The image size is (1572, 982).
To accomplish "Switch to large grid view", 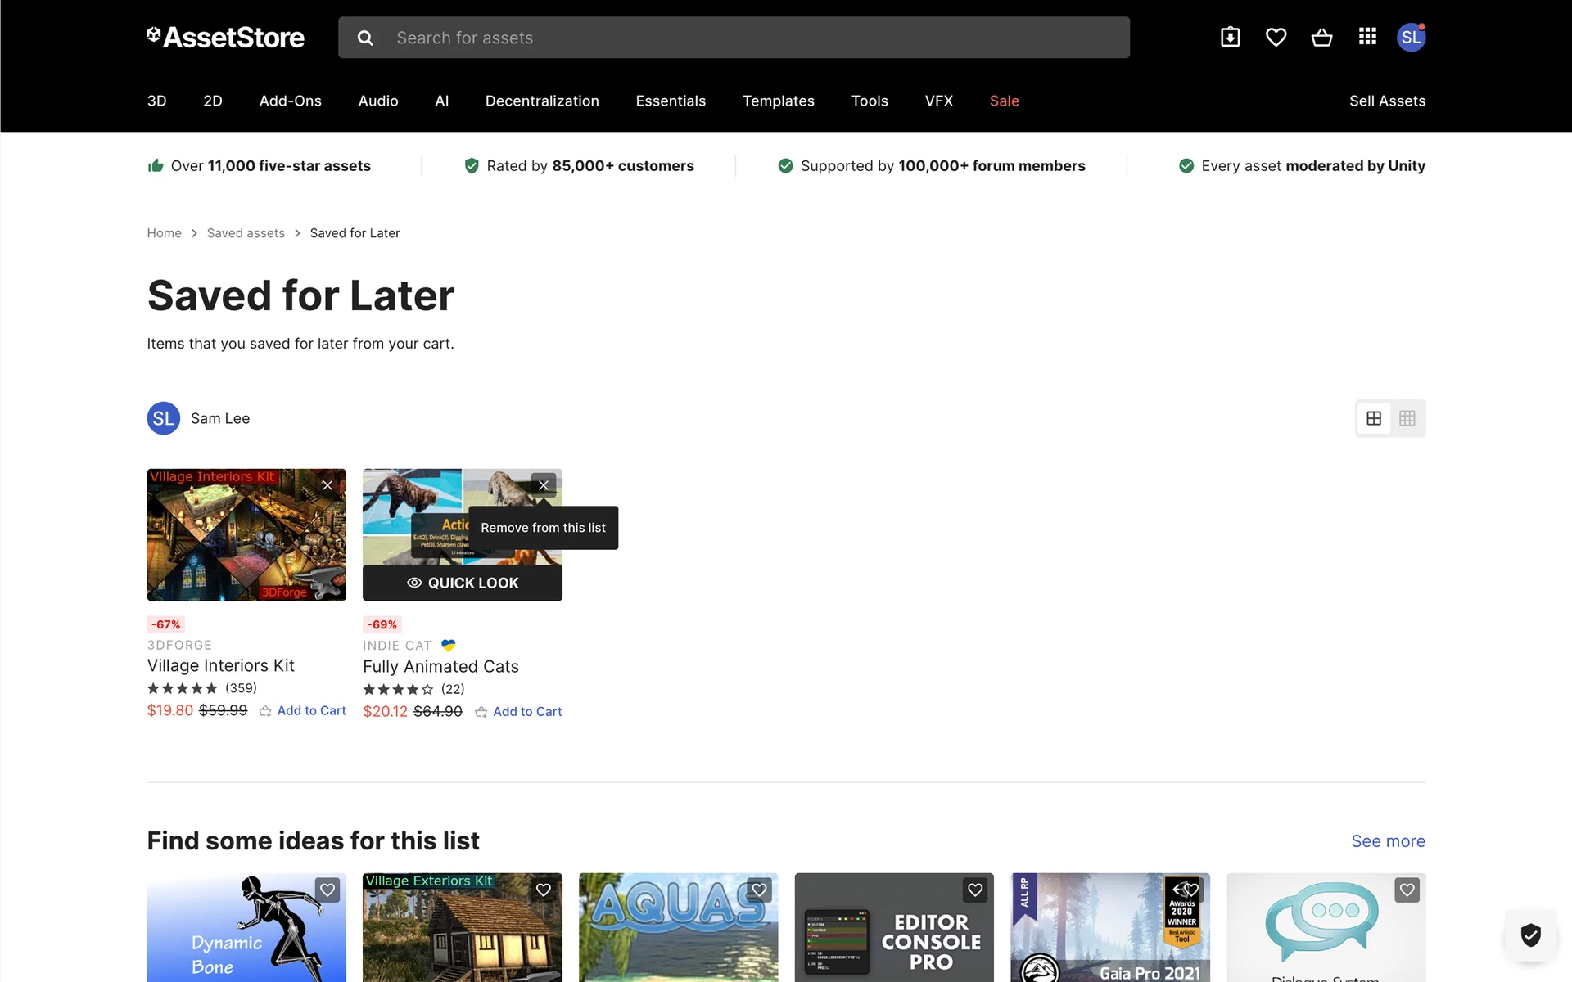I will click(x=1374, y=418).
